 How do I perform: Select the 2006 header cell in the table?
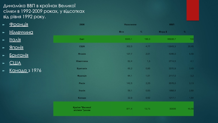coord(82,25)
